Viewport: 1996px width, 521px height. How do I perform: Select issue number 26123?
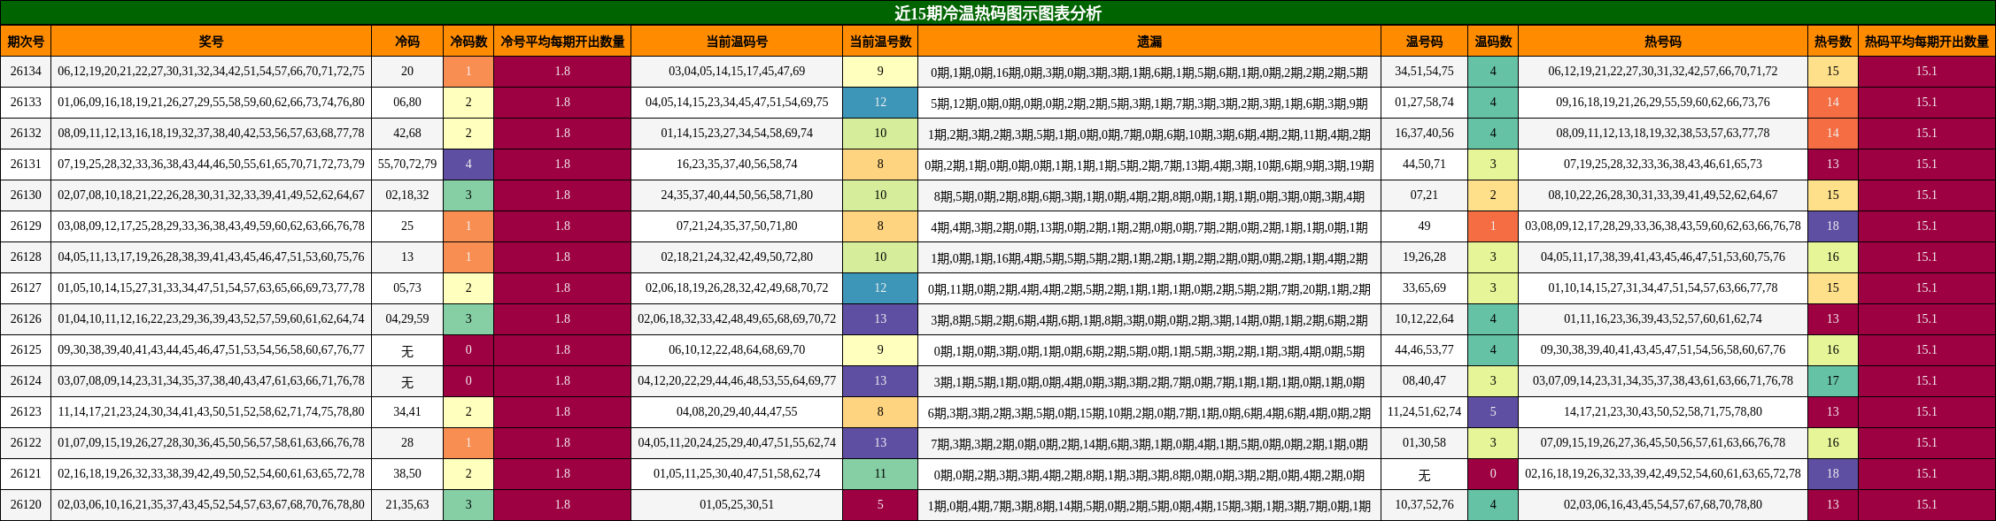26,412
